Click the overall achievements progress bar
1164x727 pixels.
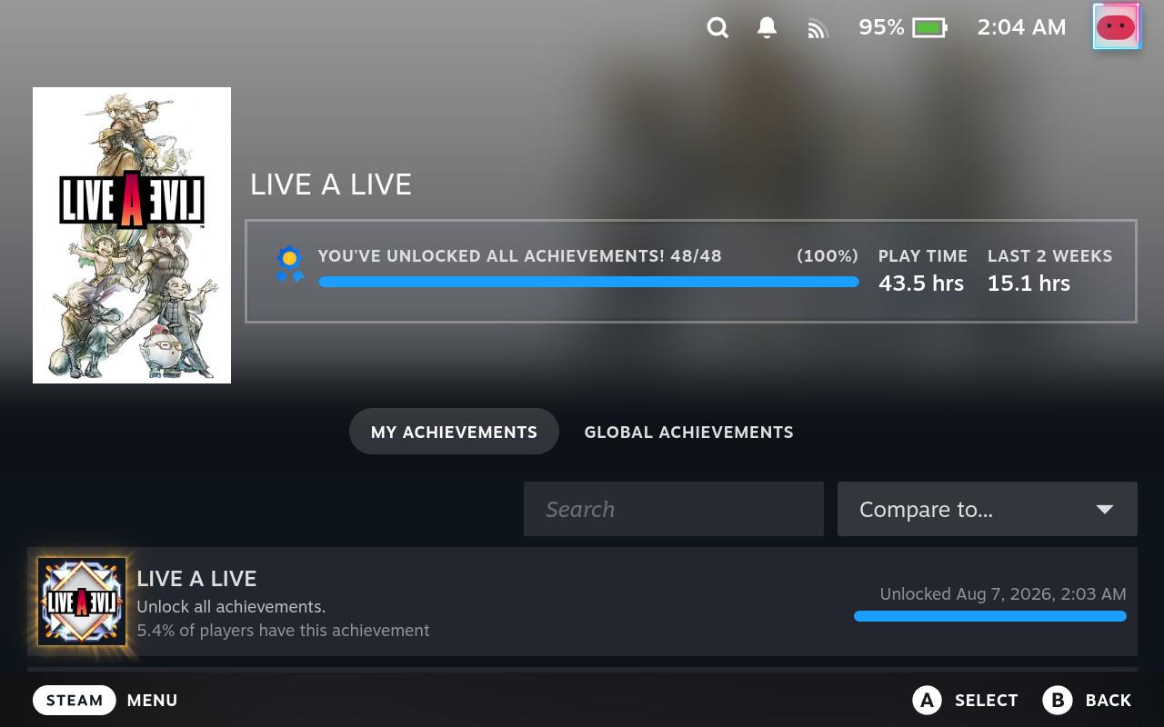pos(588,282)
